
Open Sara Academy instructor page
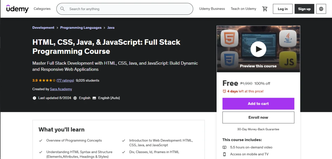61,89
